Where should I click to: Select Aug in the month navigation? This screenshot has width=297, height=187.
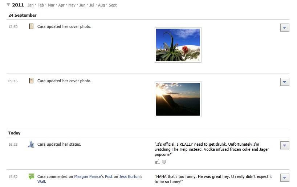[101, 5]
